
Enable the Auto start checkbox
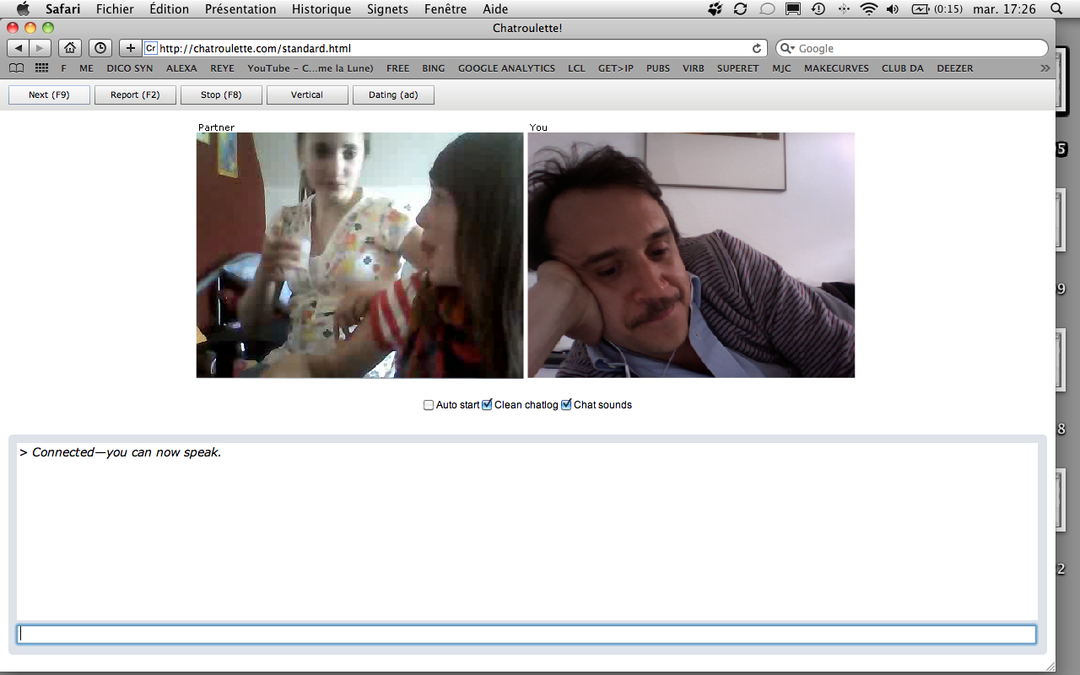tap(429, 405)
